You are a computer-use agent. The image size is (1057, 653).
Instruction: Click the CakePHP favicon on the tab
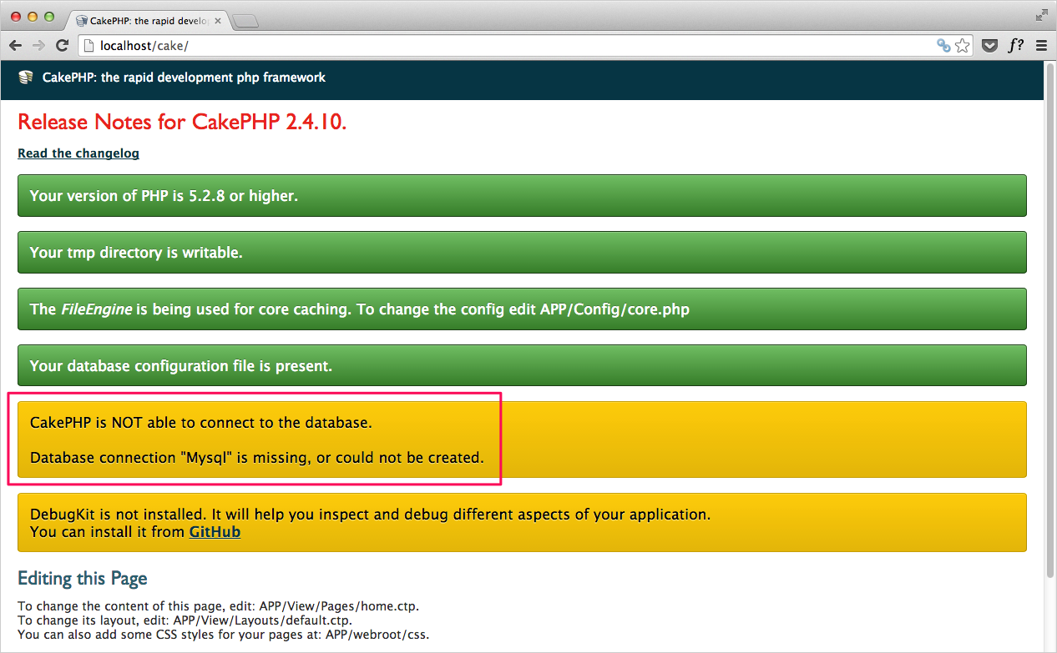click(81, 21)
